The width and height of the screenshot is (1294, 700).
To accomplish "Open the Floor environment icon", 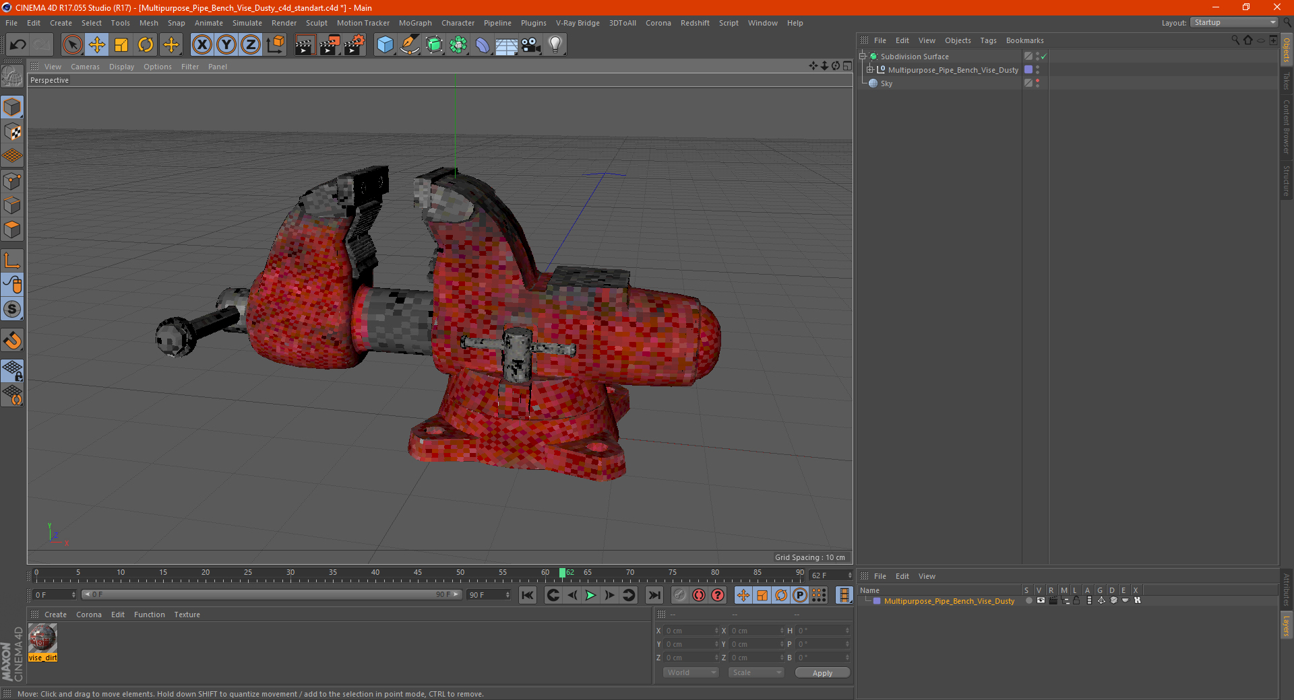I will [507, 45].
